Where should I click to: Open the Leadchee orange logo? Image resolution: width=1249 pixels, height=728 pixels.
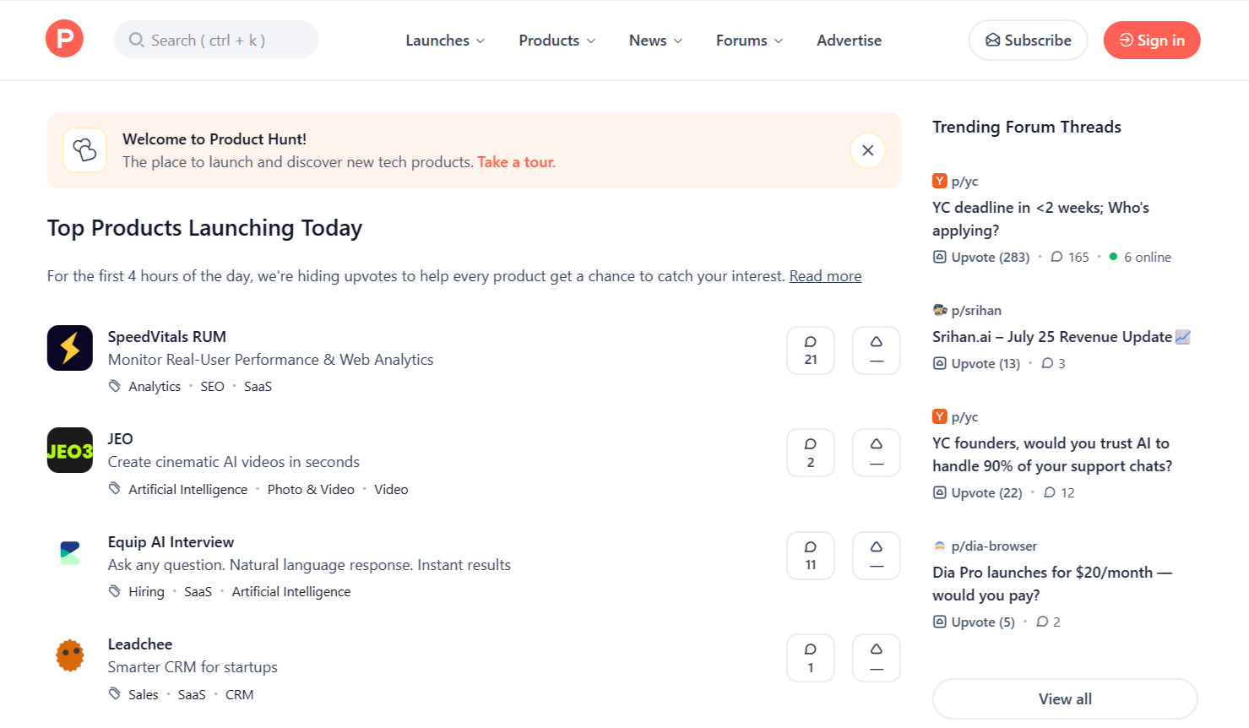point(70,655)
